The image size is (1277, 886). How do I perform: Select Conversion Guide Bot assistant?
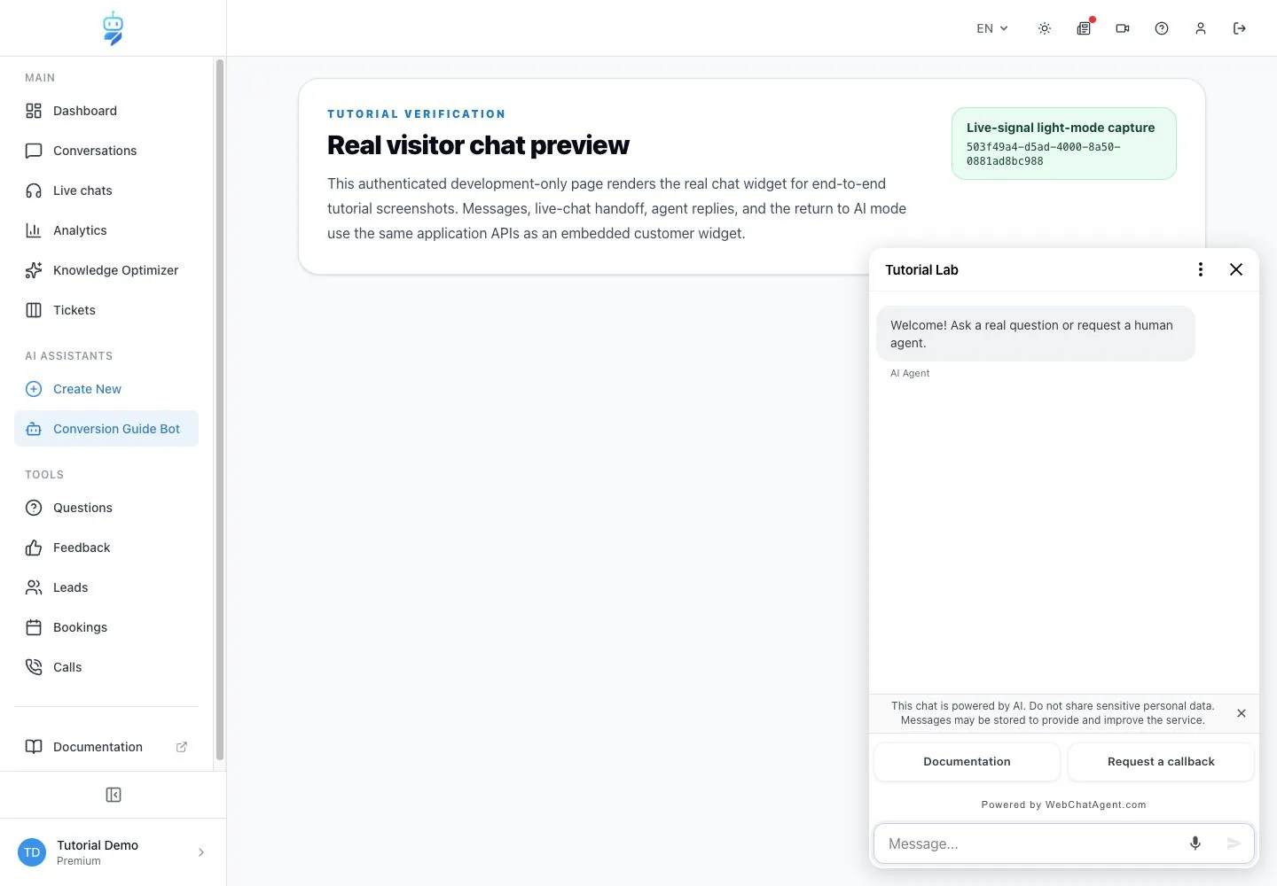[x=106, y=429]
